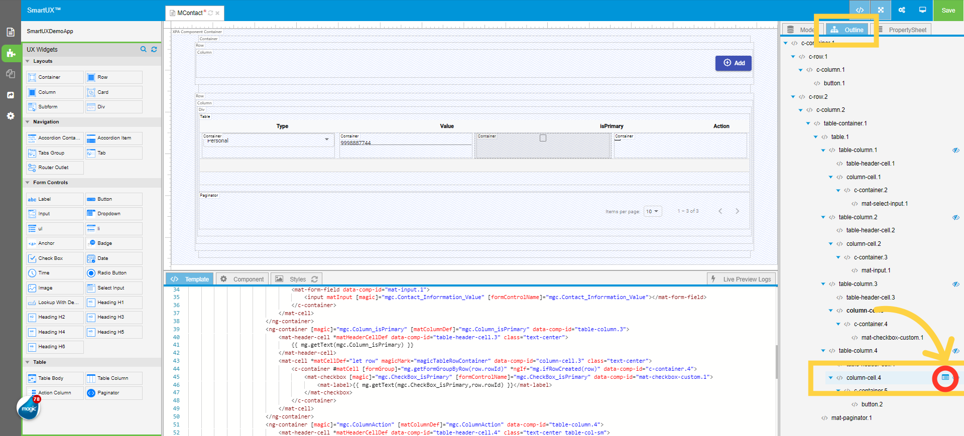Choose the Label form control widget
This screenshot has width=964, height=436.
(x=55, y=199)
